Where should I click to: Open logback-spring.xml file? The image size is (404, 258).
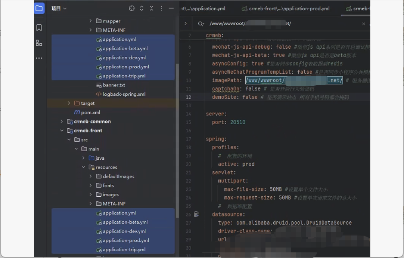point(121,94)
